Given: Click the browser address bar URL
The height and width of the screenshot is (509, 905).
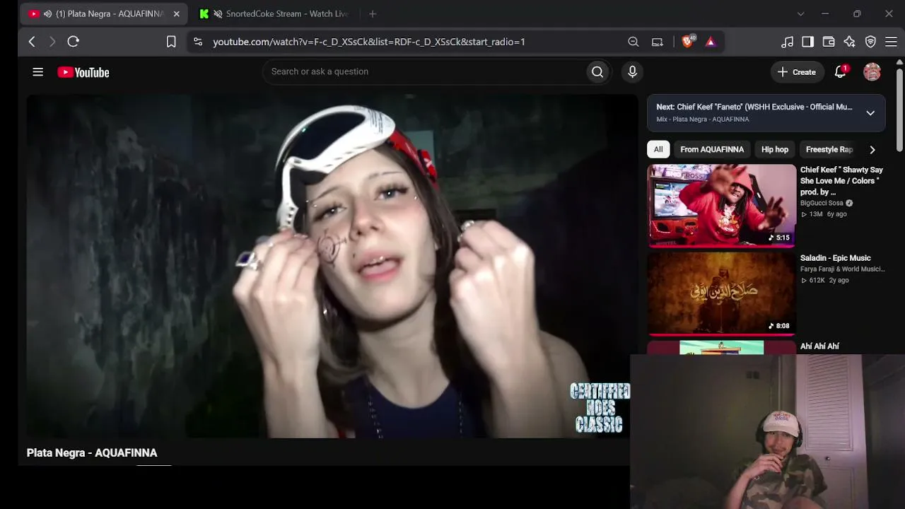Looking at the screenshot, I should tap(369, 42).
